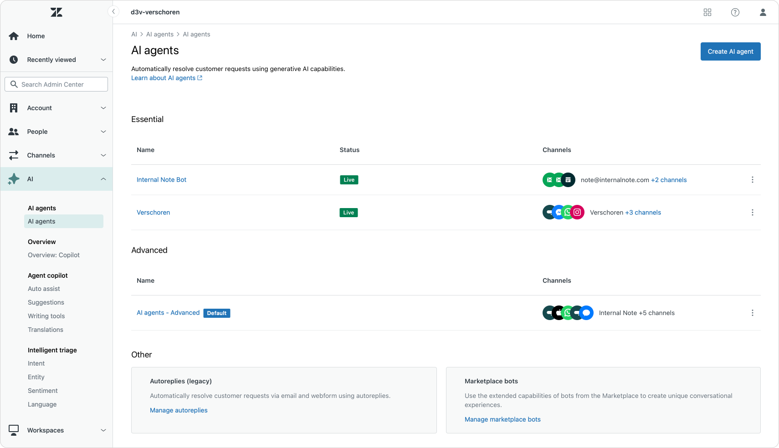Image resolution: width=779 pixels, height=448 pixels.
Task: Open the help question mark icon
Action: [735, 12]
